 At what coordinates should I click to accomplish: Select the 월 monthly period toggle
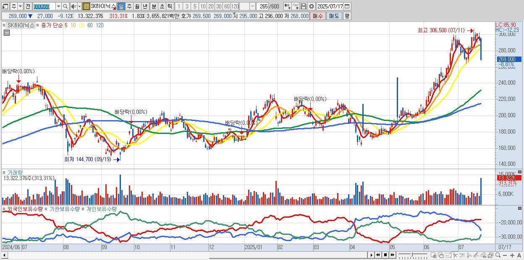(137, 6)
